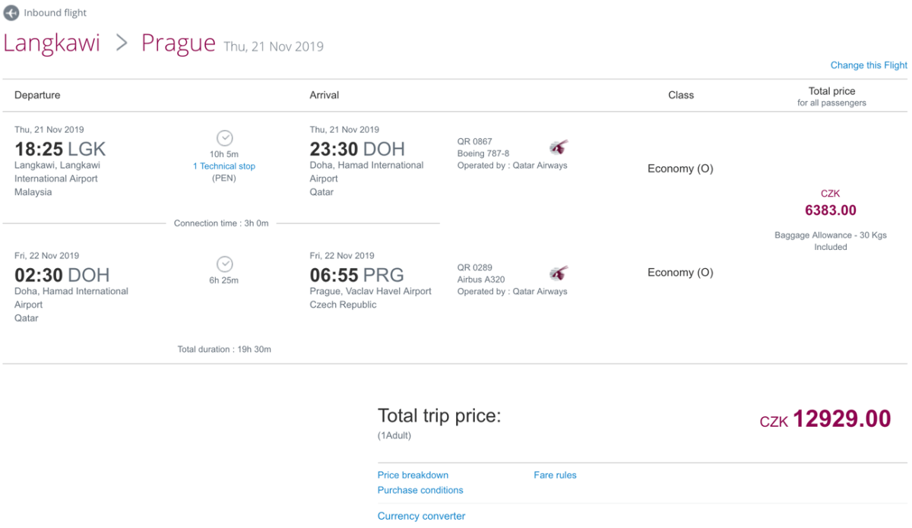Click the clock icon above 6h 25m duration
Screen dimensions: 912x528
coord(224,264)
